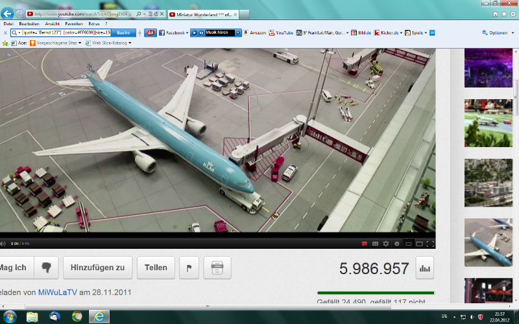The width and height of the screenshot is (519, 324).
Task: Switch the player to large size
Action: (x=419, y=244)
